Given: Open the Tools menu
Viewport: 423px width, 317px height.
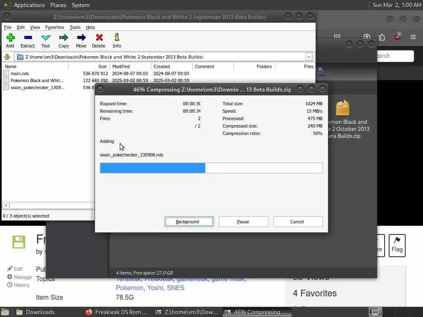Looking at the screenshot, I should [75, 27].
